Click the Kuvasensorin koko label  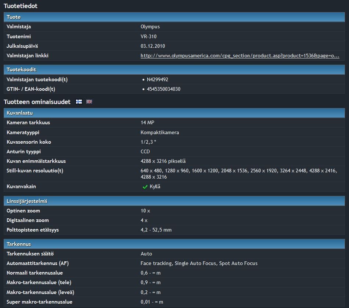29,142
